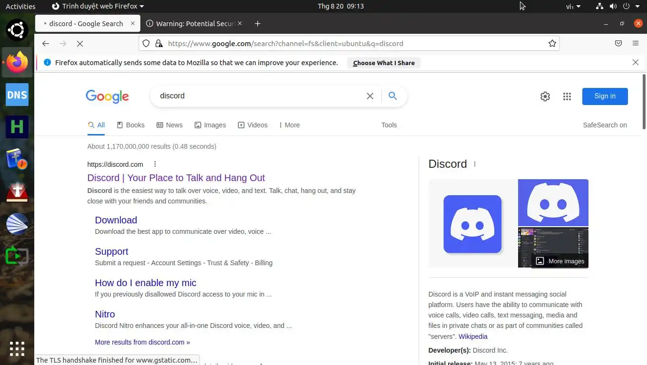The width and height of the screenshot is (647, 365).
Task: Launch the striped globe dock app
Action: [17, 224]
